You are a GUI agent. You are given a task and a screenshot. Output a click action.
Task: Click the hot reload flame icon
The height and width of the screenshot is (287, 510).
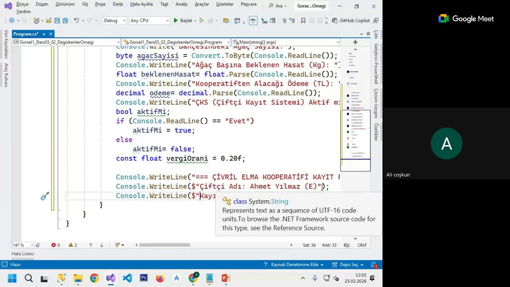pyautogui.click(x=211, y=20)
